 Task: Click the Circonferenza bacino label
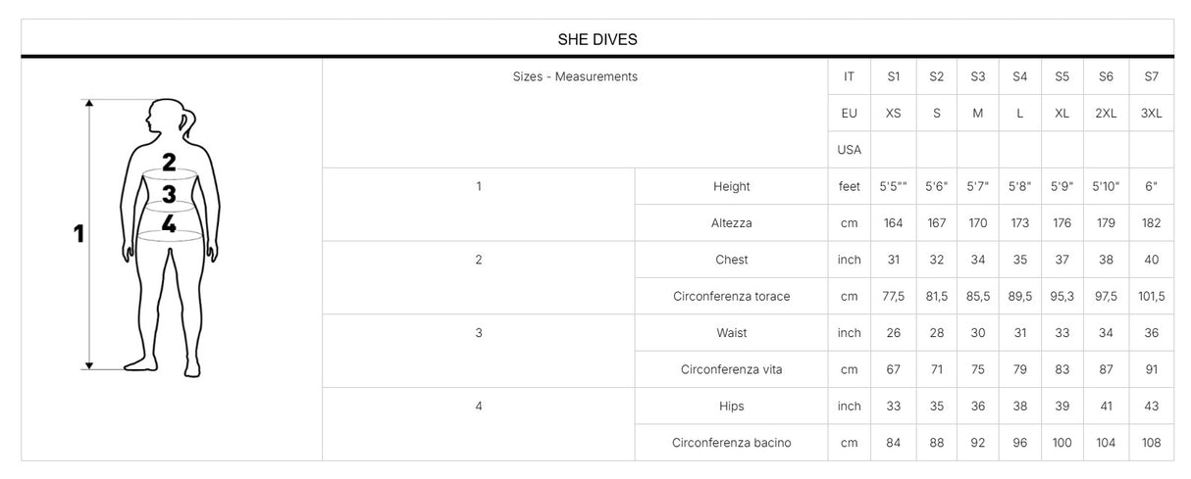click(x=731, y=443)
